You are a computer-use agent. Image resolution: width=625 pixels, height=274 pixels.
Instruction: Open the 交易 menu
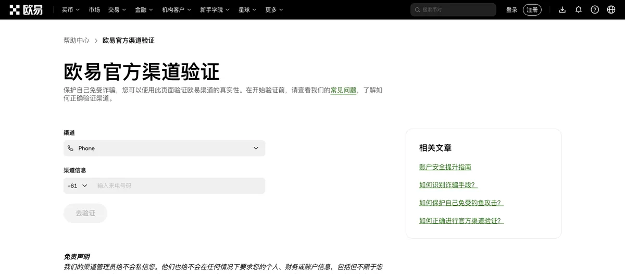[x=117, y=9]
